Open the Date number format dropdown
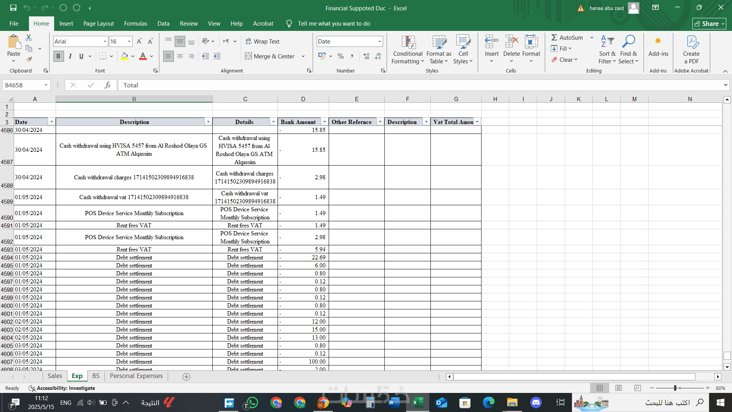 (x=379, y=41)
